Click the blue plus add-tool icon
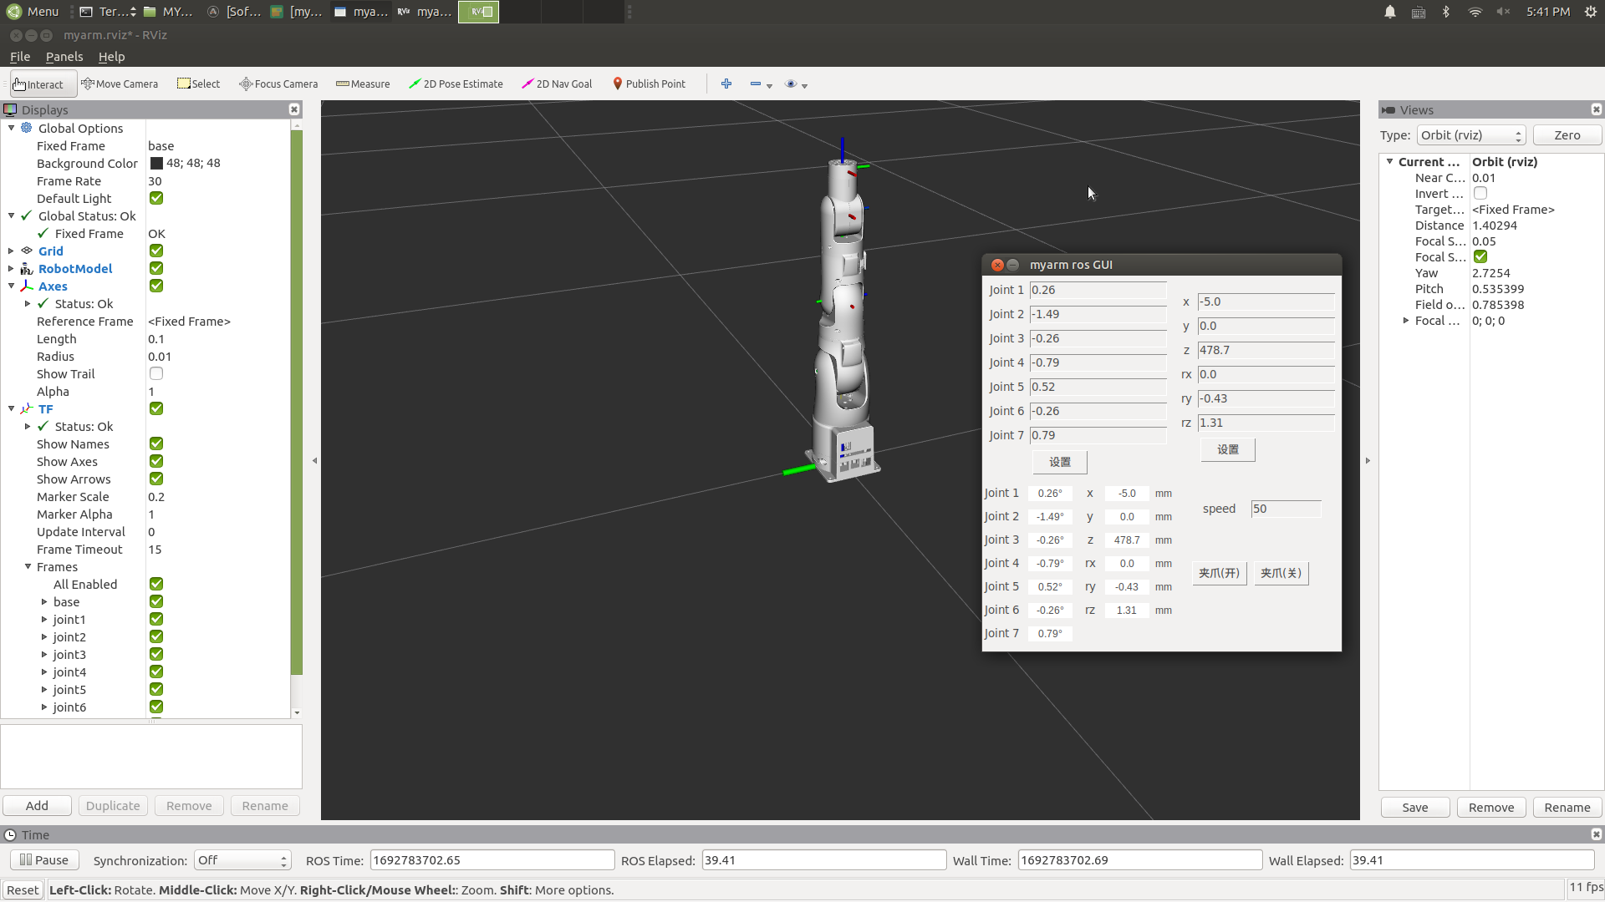The width and height of the screenshot is (1605, 902). coord(726,84)
